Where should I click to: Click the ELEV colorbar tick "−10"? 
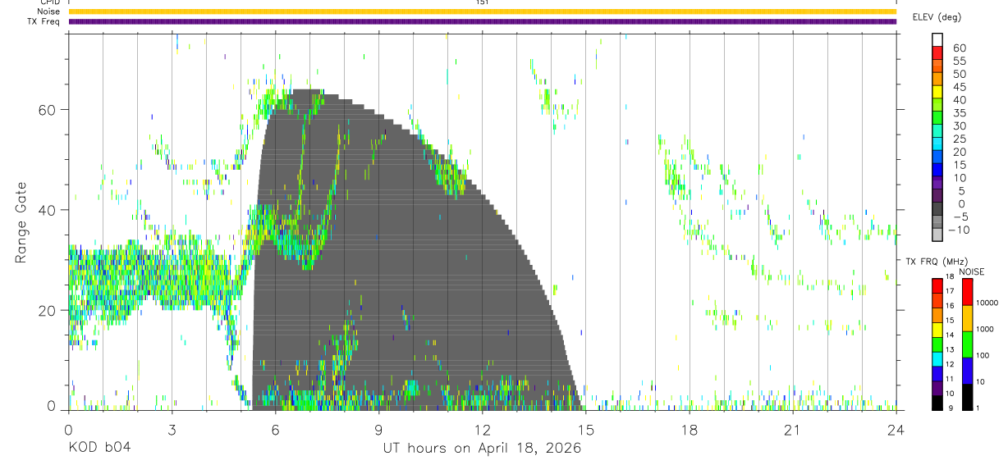(960, 230)
